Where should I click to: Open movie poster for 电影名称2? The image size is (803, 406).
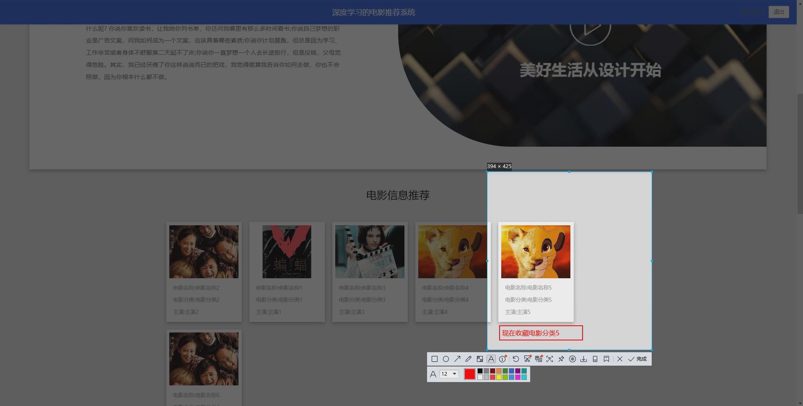(x=204, y=252)
